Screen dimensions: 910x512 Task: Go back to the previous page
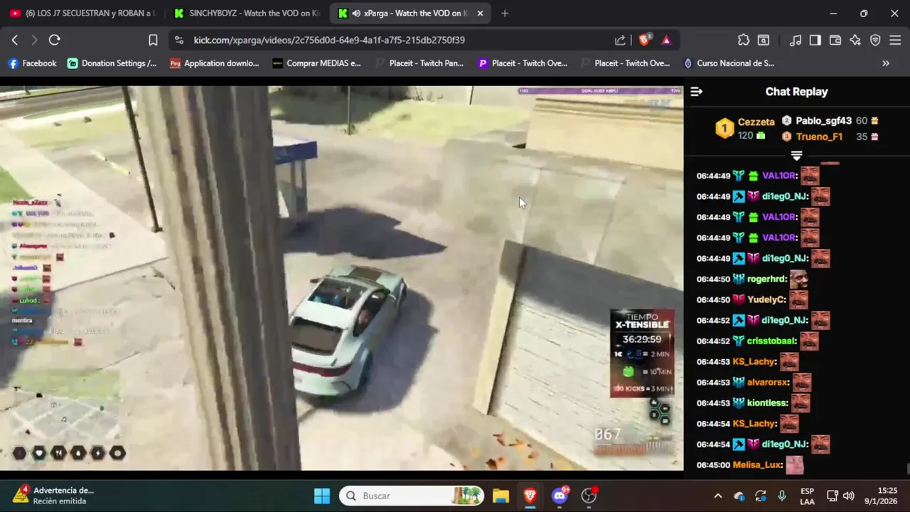[15, 41]
